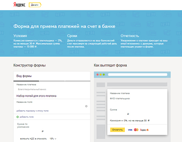Click the Яндекс wallet logo near Оплатить

click(144, 130)
